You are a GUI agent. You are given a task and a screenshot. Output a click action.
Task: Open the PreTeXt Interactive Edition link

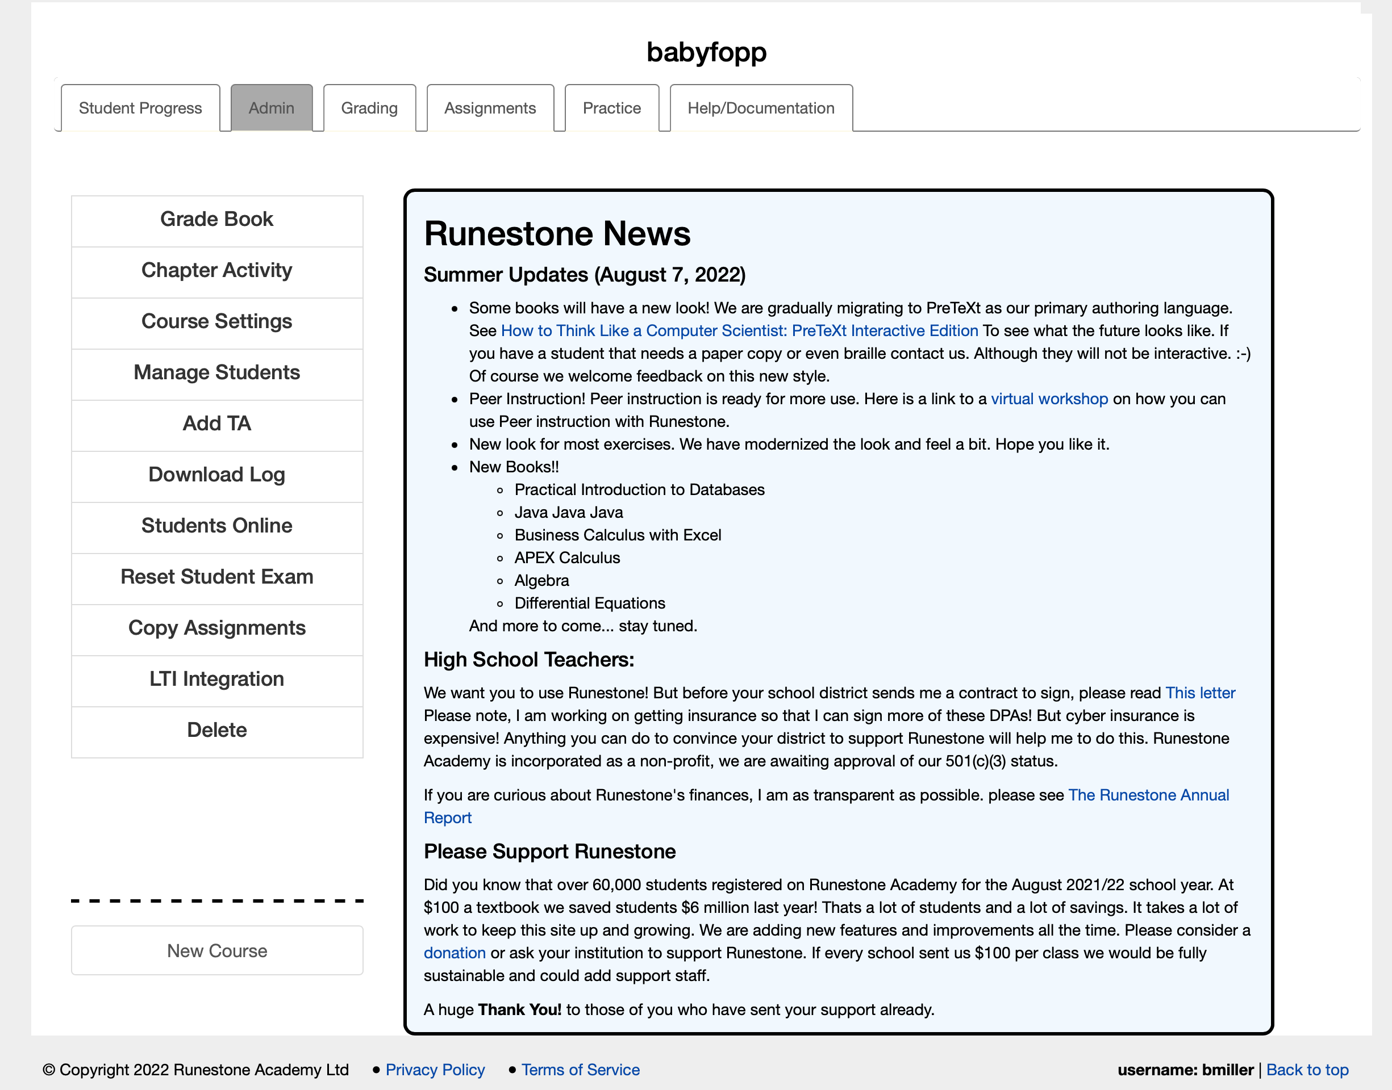[739, 330]
